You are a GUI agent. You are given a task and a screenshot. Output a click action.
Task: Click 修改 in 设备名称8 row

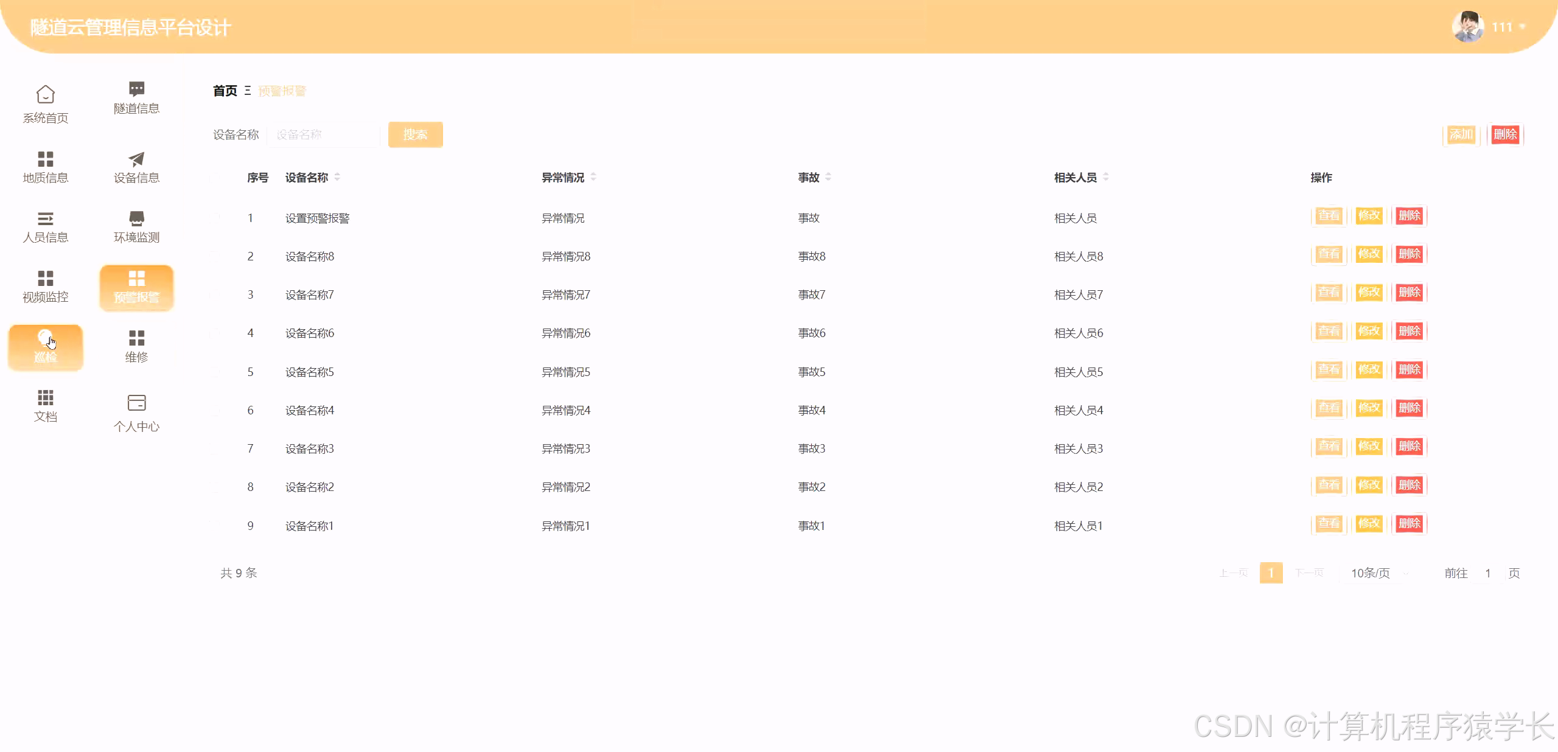point(1369,254)
